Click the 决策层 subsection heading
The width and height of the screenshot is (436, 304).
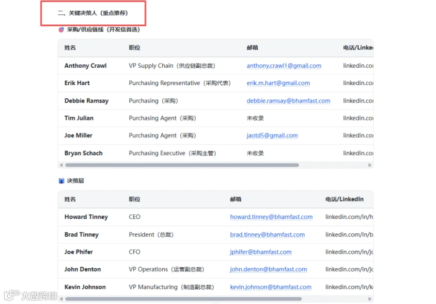pos(76,181)
